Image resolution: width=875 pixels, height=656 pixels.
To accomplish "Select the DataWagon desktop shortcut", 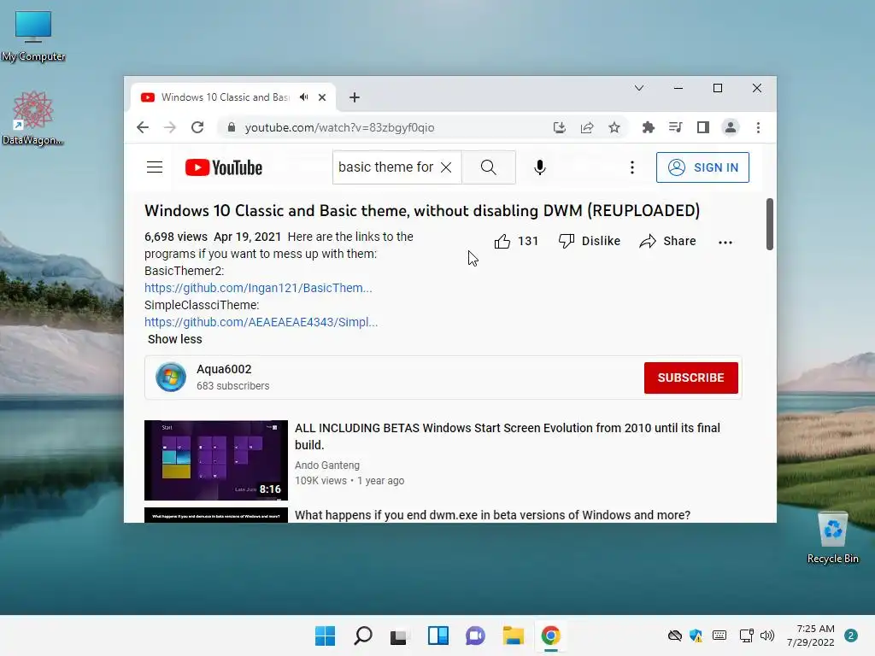I will tap(32, 118).
